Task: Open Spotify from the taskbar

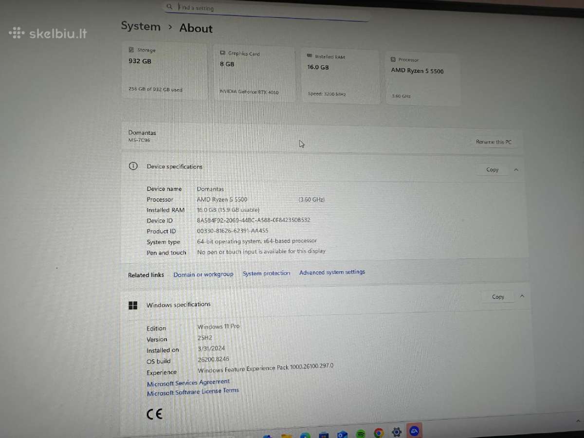Action: pos(361,433)
